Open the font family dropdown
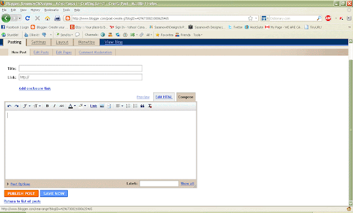This screenshot has height=213, width=353. coord(26,106)
